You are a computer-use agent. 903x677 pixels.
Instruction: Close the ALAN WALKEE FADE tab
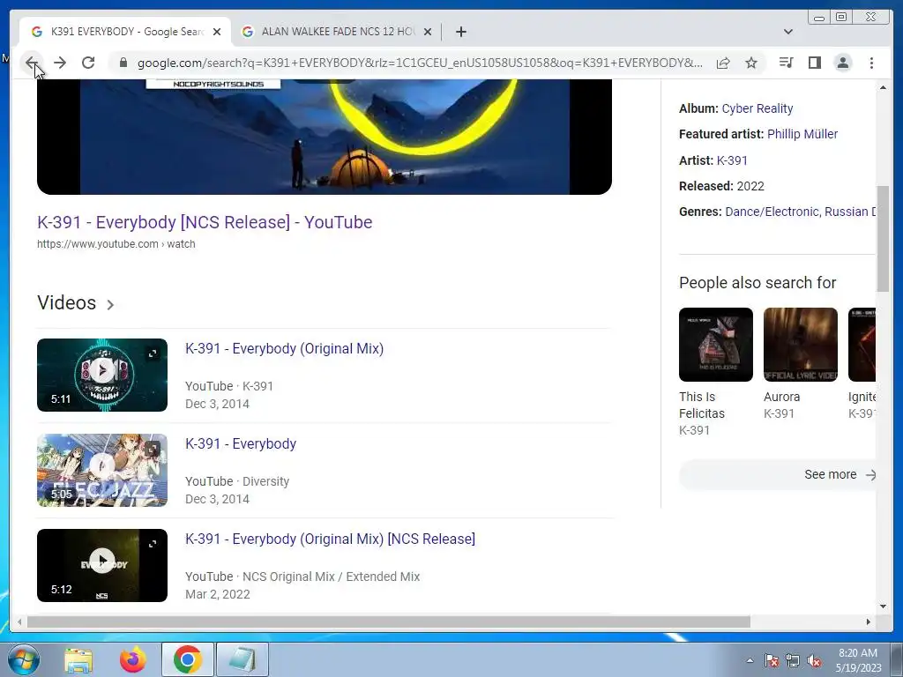point(428,32)
